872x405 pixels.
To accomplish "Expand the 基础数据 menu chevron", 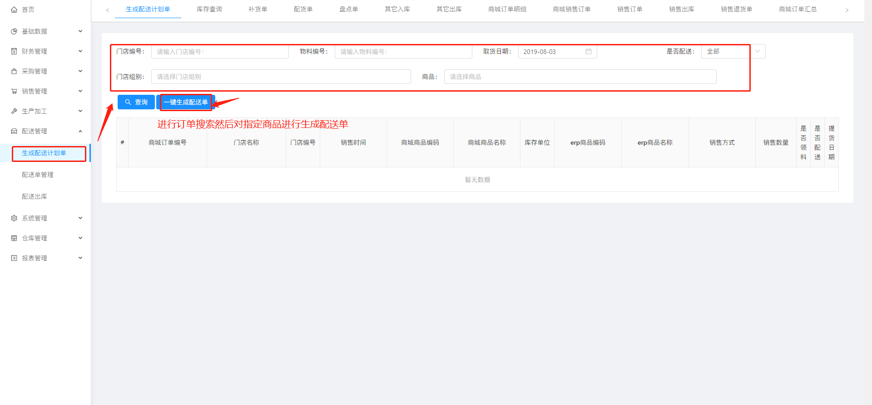I will click(80, 31).
